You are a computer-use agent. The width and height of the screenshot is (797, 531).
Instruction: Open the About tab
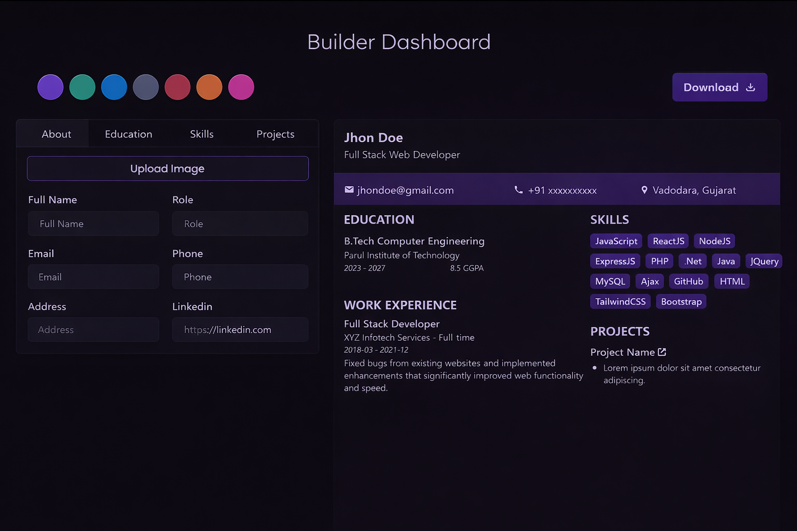tap(56, 134)
